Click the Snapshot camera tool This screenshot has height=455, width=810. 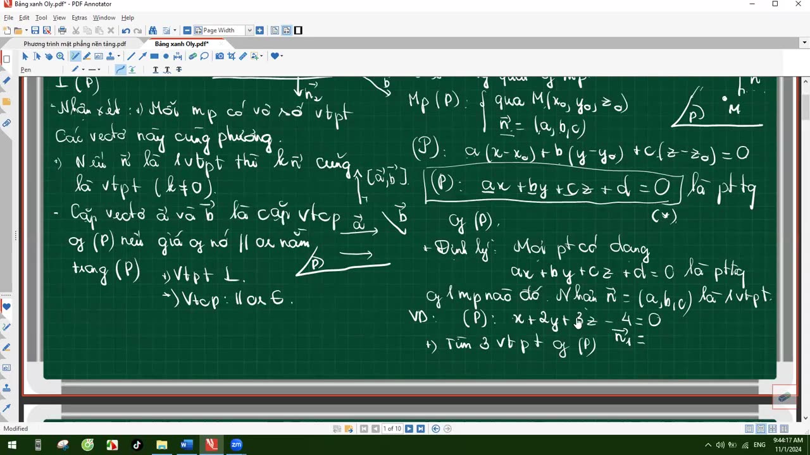[x=220, y=56]
